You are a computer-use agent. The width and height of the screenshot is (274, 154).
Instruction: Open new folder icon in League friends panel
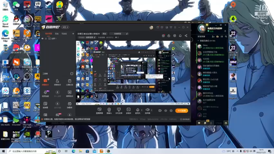[217, 37]
